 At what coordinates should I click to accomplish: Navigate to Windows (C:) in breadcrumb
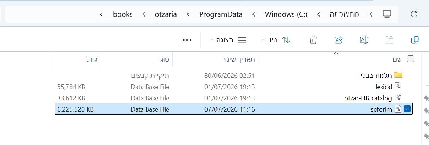[x=286, y=14]
